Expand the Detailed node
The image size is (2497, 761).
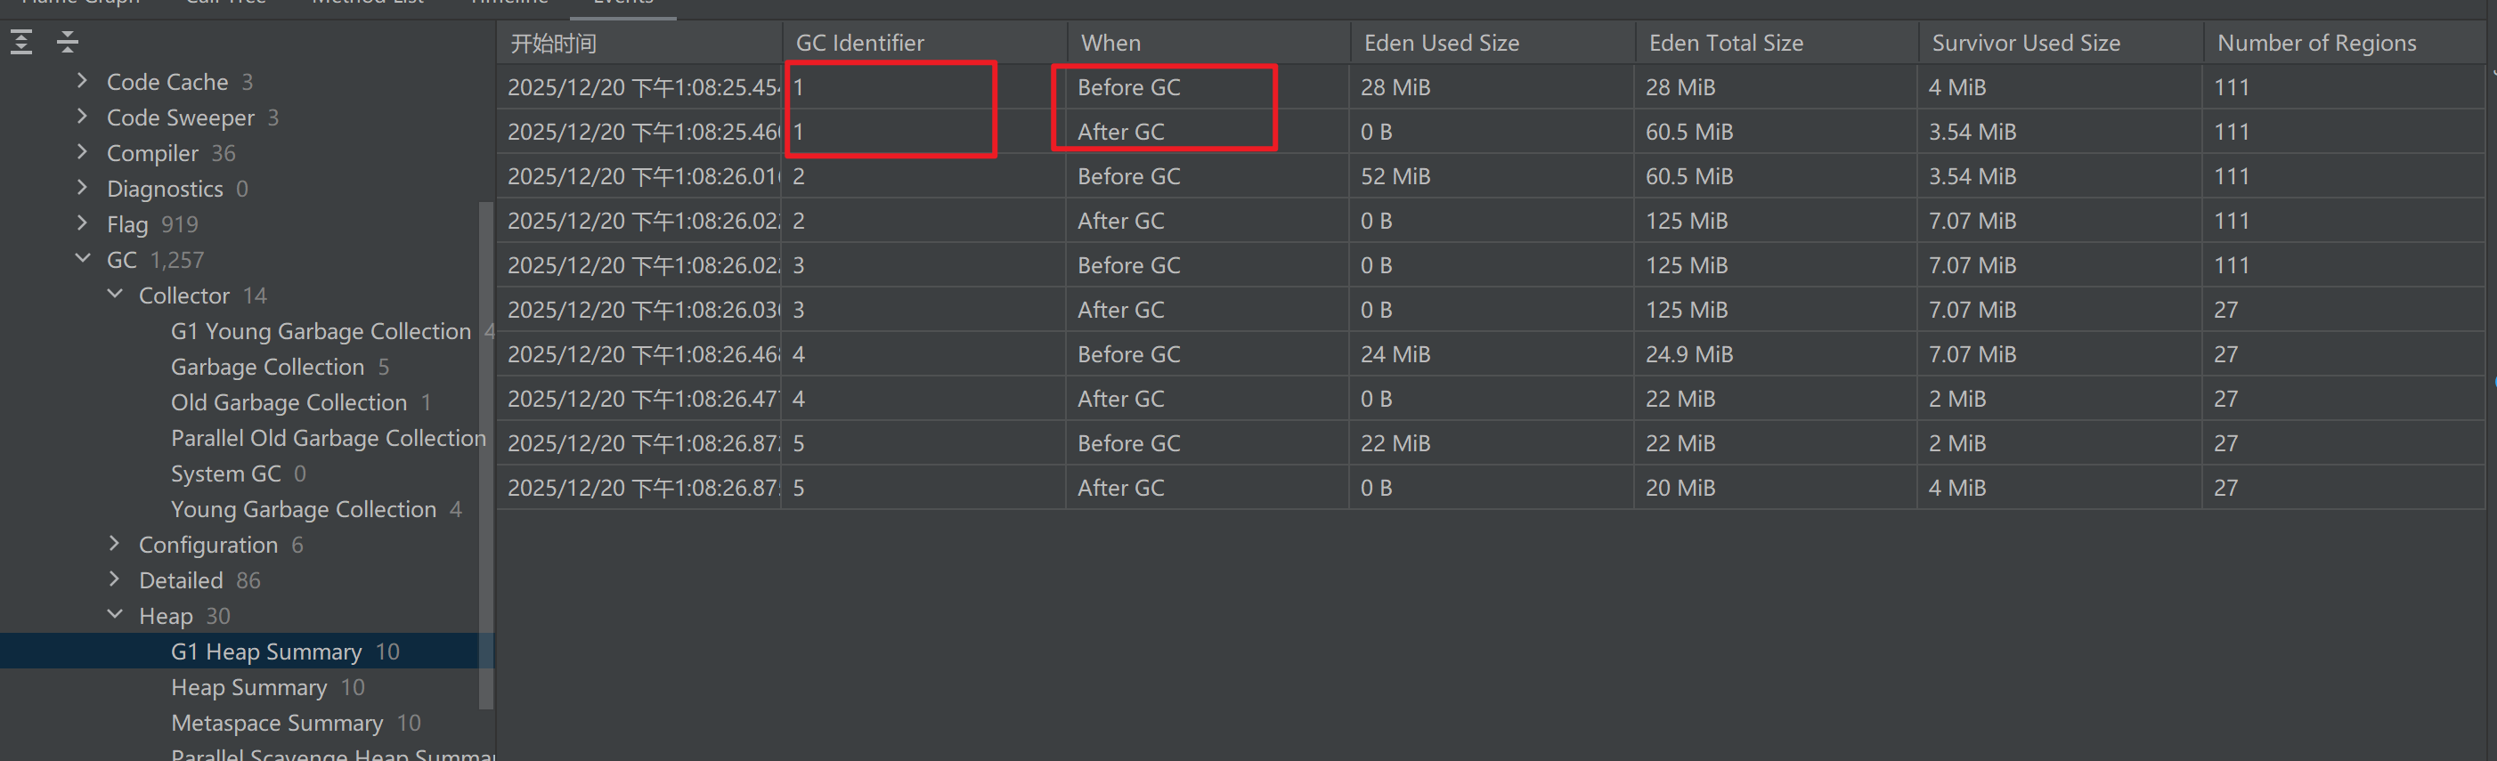coord(116,579)
